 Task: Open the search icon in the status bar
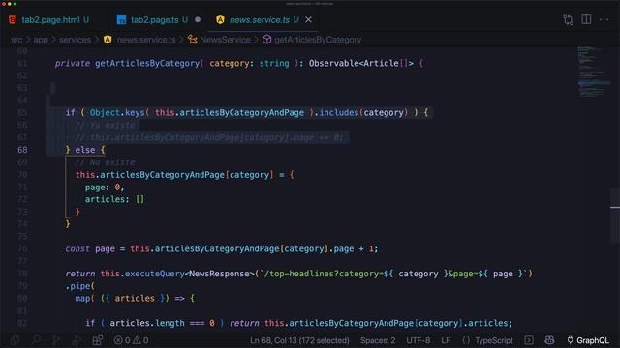click(x=36, y=340)
